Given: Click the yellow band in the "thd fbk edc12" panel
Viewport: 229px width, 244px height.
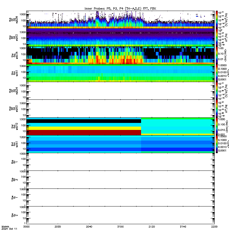Looking at the screenshot, I should tap(84, 128).
